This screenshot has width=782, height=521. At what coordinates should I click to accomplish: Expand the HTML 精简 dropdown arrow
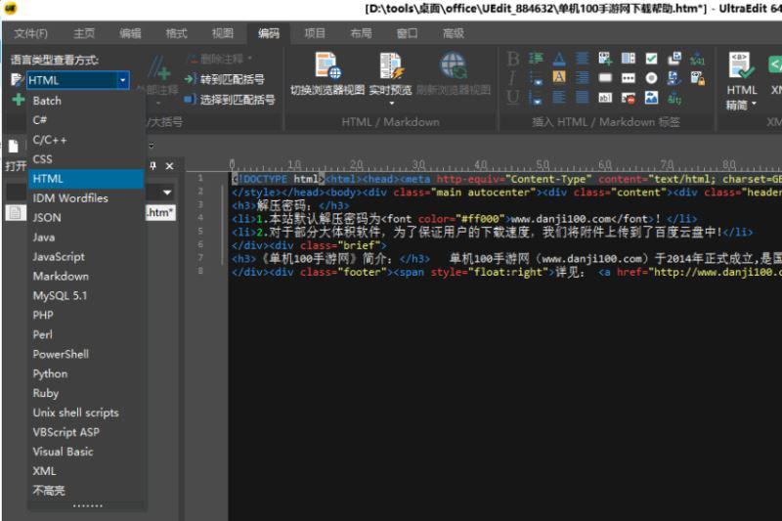pyautogui.click(x=754, y=104)
